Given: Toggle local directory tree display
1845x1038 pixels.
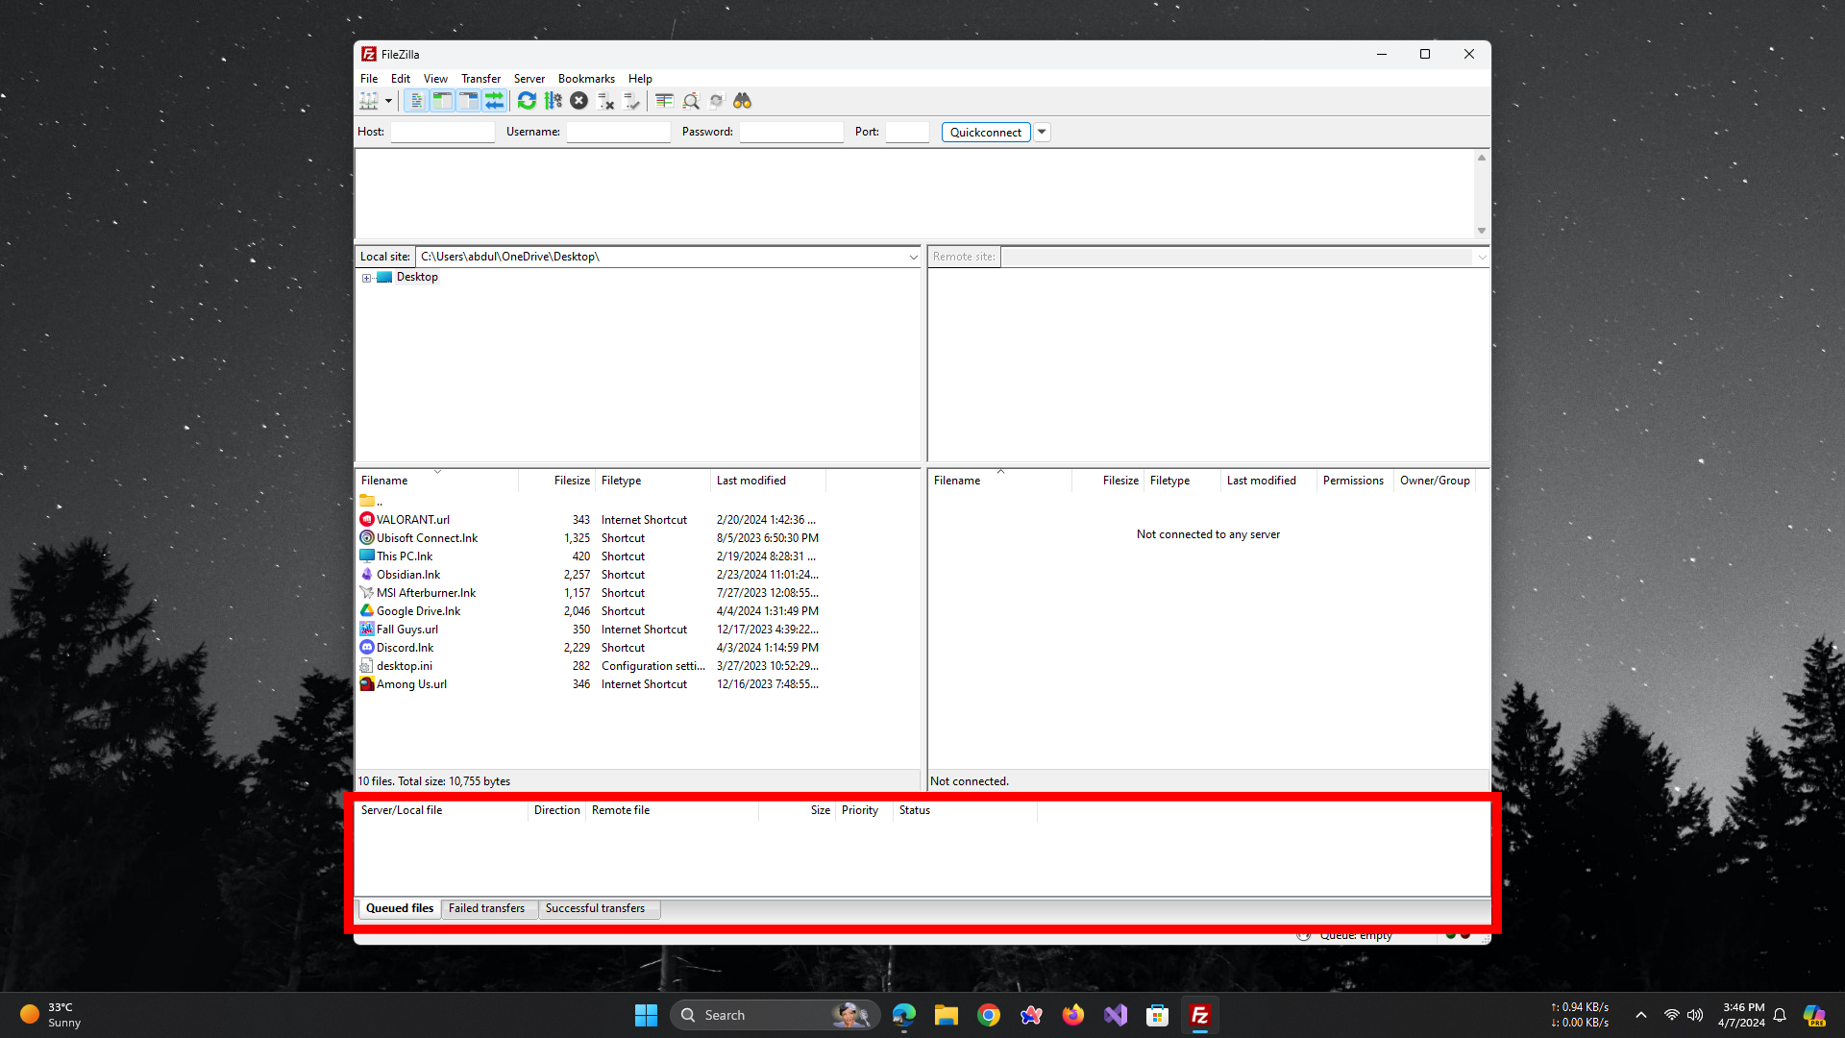Looking at the screenshot, I should pyautogui.click(x=442, y=101).
